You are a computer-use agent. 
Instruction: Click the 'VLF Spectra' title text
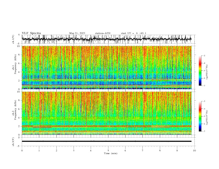[x=31, y=33]
